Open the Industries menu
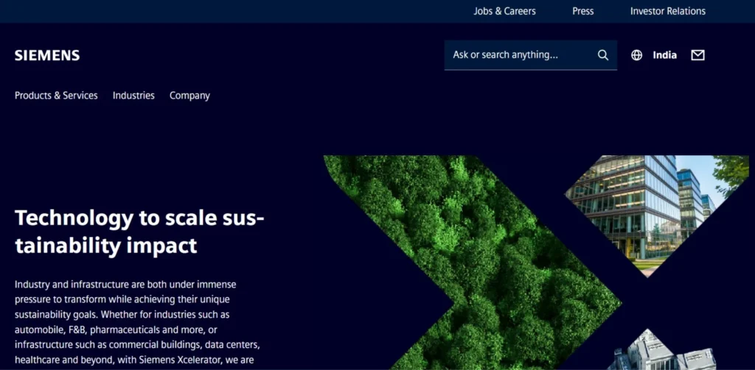755x370 pixels. click(134, 96)
